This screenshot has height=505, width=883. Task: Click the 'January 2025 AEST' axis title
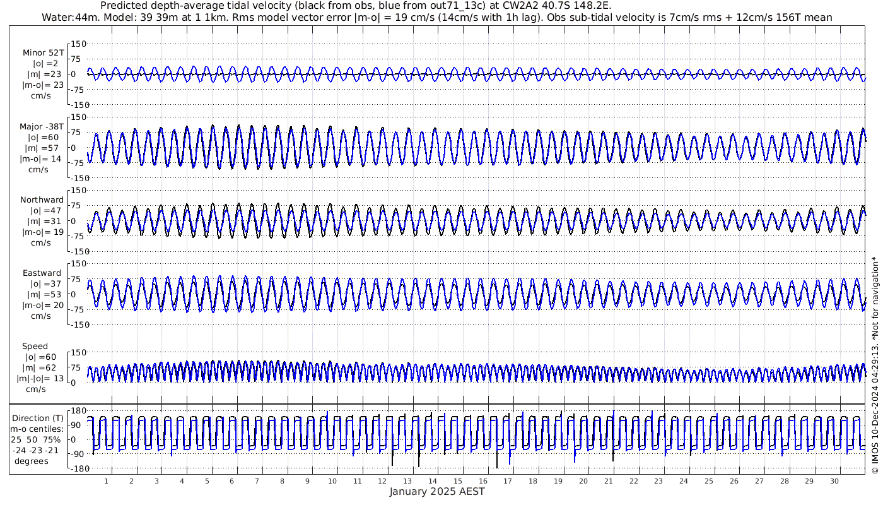[x=436, y=492]
